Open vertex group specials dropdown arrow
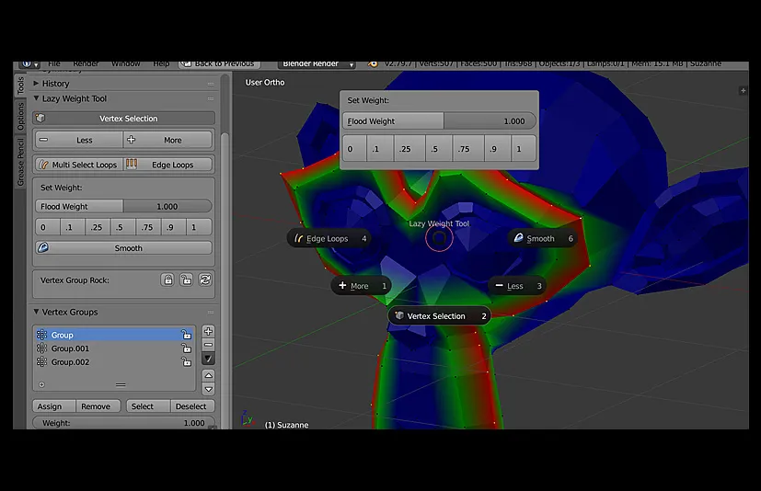This screenshot has width=761, height=491. [x=208, y=359]
